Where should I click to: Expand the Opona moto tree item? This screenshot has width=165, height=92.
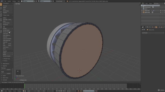(x=142, y=12)
